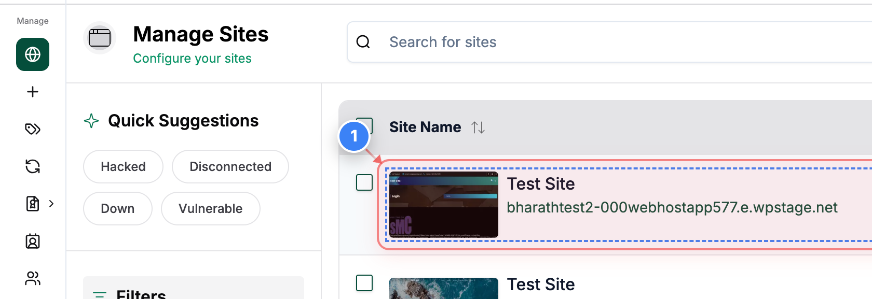
Task: Click the Site Name sort arrows
Action: 478,127
